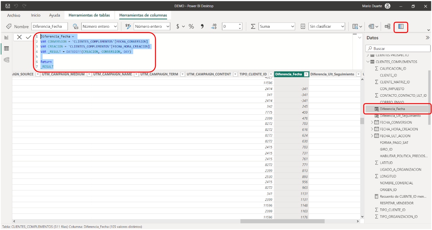
Task: Collapse the Datos pane
Action: tap(427, 38)
